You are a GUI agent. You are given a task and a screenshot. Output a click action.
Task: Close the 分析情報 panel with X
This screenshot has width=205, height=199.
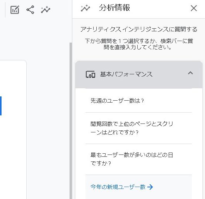tap(194, 9)
